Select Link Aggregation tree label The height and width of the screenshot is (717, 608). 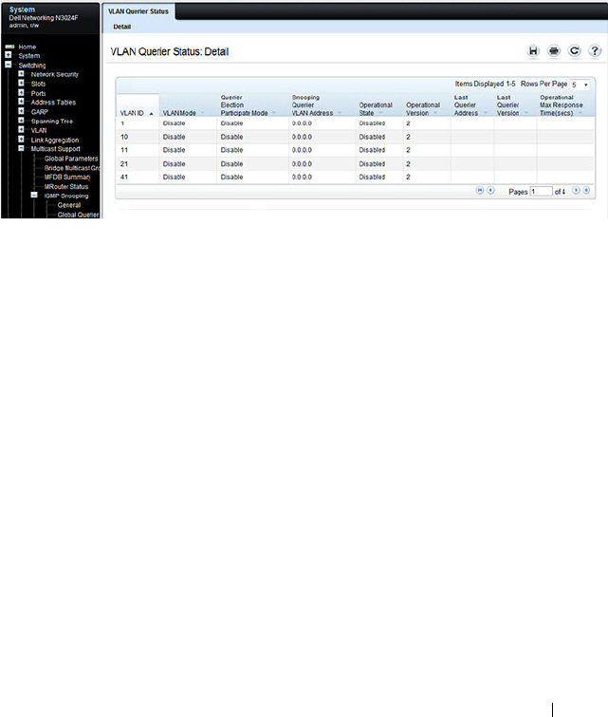[55, 140]
